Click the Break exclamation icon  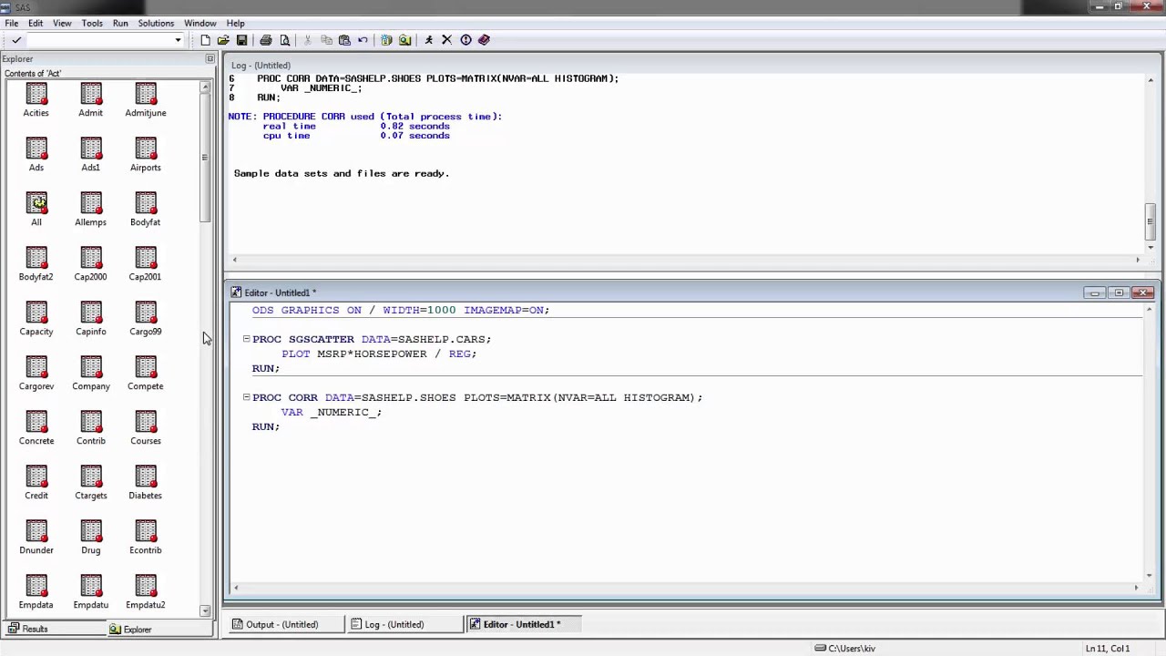465,40
